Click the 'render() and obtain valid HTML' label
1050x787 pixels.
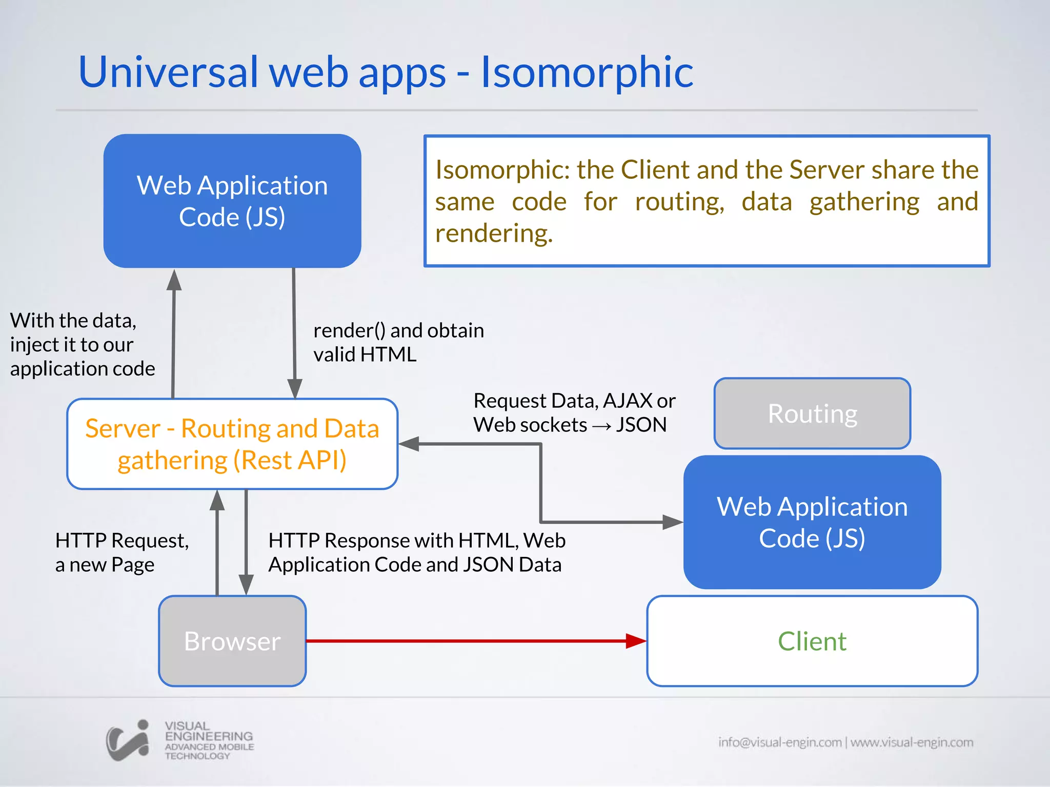click(x=398, y=342)
